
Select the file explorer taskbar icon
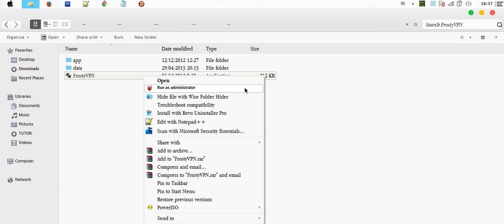pyautogui.click(x=31, y=4)
